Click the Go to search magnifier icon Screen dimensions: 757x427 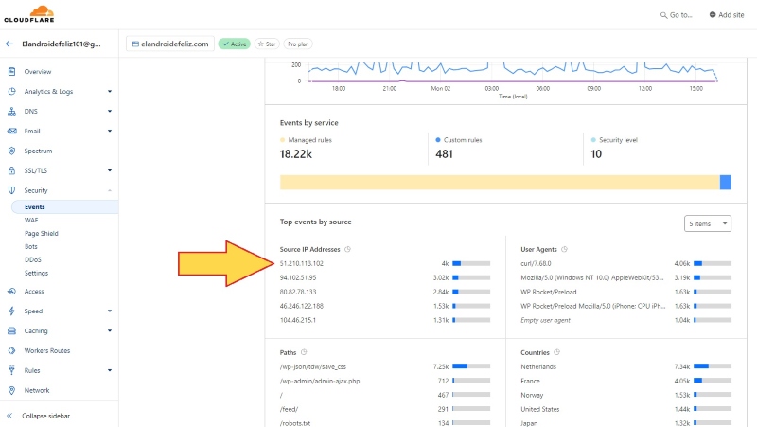(664, 15)
